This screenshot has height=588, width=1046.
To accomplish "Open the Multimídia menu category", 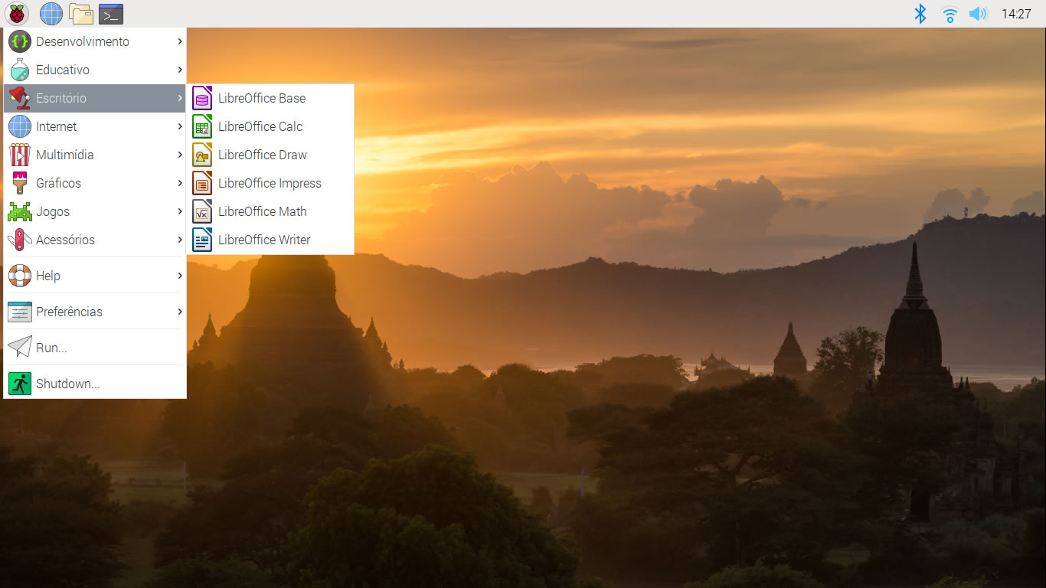I will click(x=95, y=155).
